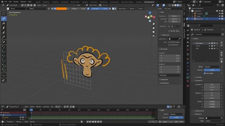Toggle visibility eye for Camera in outliner

click(219, 14)
